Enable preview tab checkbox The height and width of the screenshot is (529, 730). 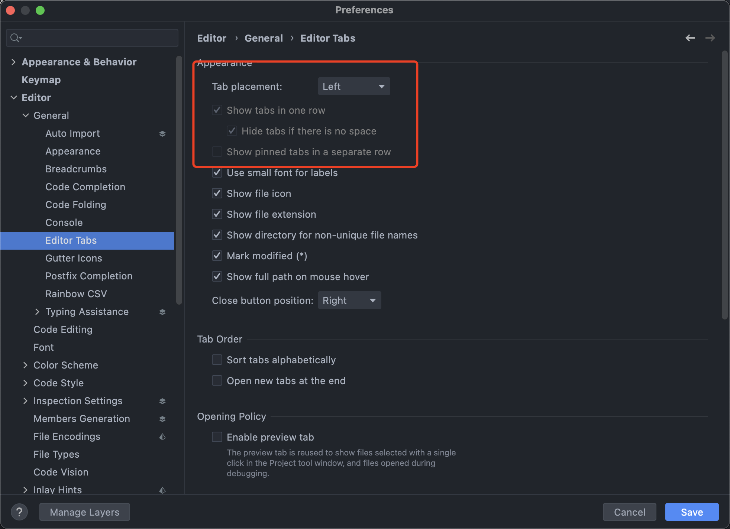coord(217,437)
